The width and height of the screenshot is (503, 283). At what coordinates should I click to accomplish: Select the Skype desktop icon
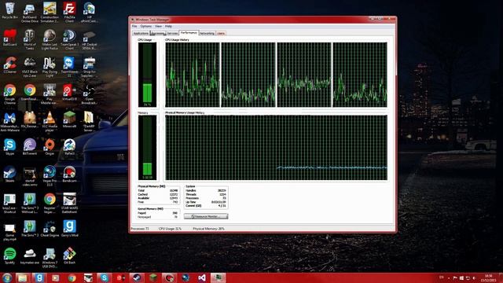10,147
